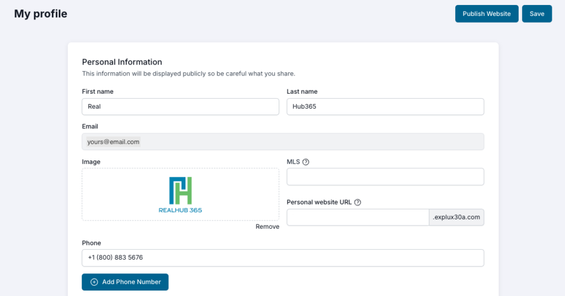
Task: Click the Personal website URL help icon
Action: click(358, 202)
